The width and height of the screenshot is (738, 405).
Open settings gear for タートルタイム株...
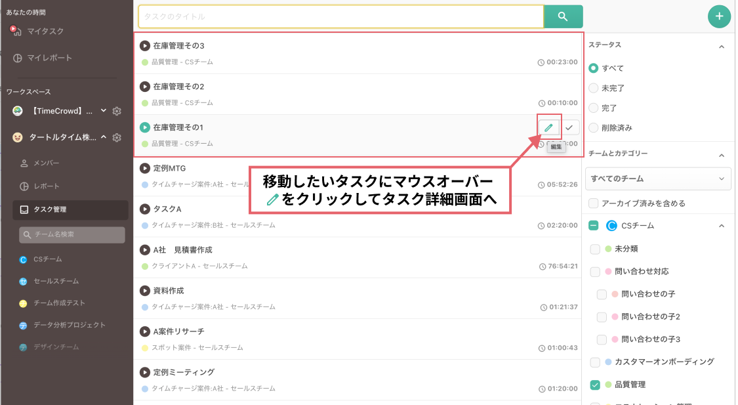click(x=117, y=139)
